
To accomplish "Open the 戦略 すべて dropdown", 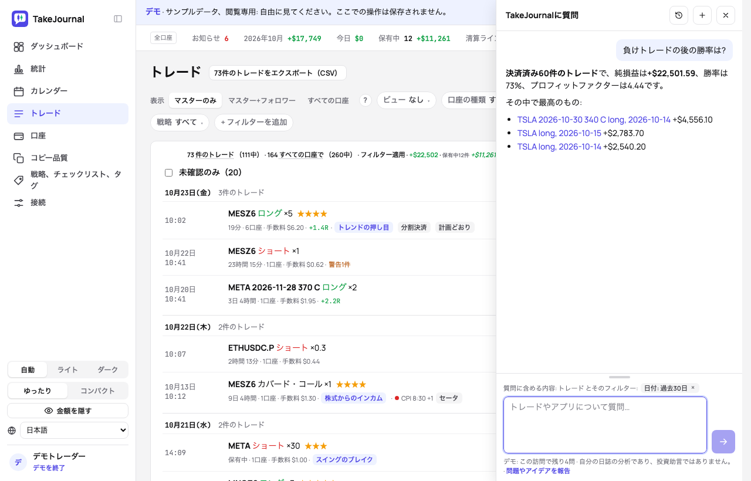I will click(x=180, y=122).
